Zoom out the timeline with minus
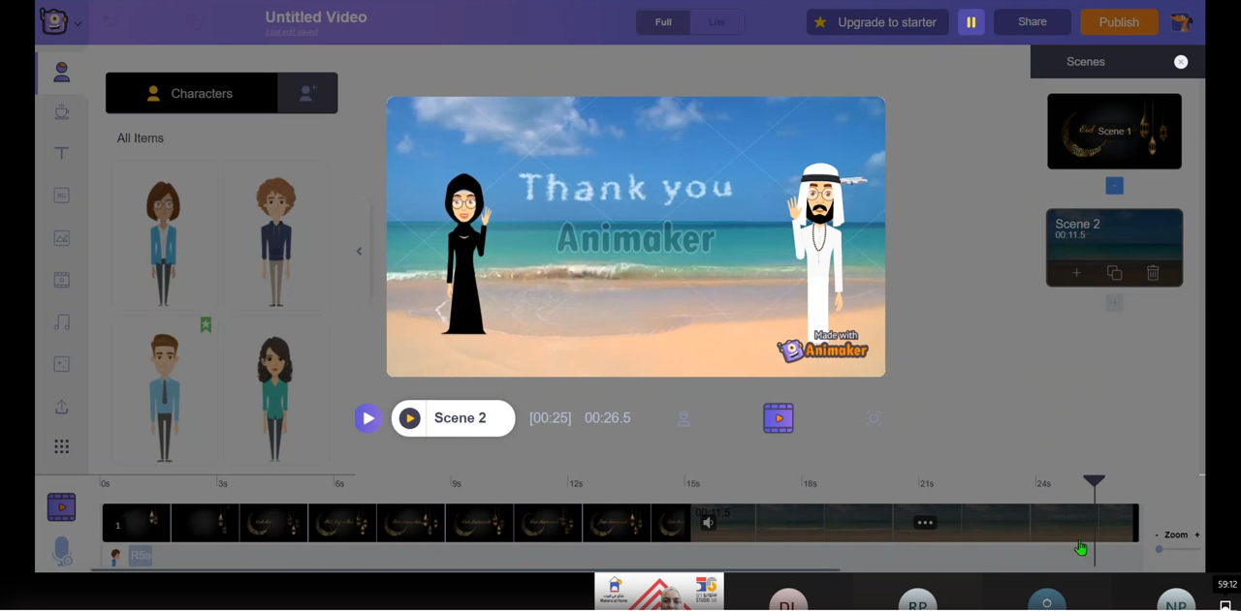 (x=1157, y=535)
